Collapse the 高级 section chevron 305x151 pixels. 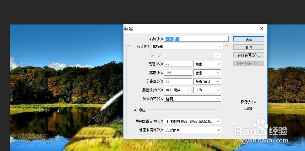point(135,110)
